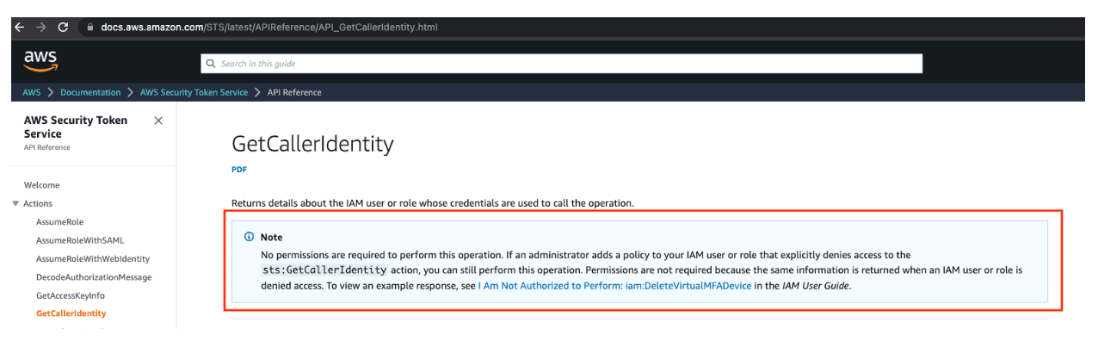Image resolution: width=1098 pixels, height=341 pixels.
Task: Close the sidebar with the X icon
Action: (158, 121)
